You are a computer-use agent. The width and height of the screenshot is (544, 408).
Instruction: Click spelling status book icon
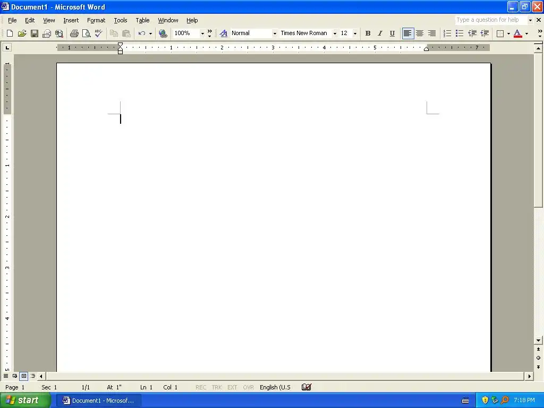307,387
